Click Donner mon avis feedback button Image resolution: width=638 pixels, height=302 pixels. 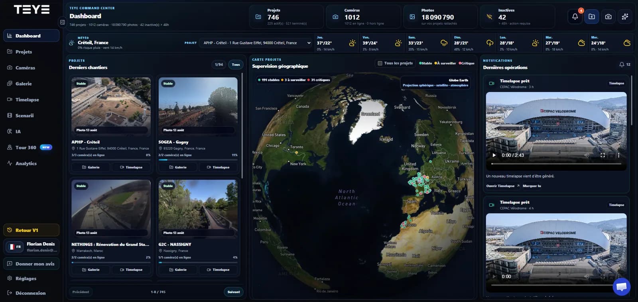tap(32, 263)
